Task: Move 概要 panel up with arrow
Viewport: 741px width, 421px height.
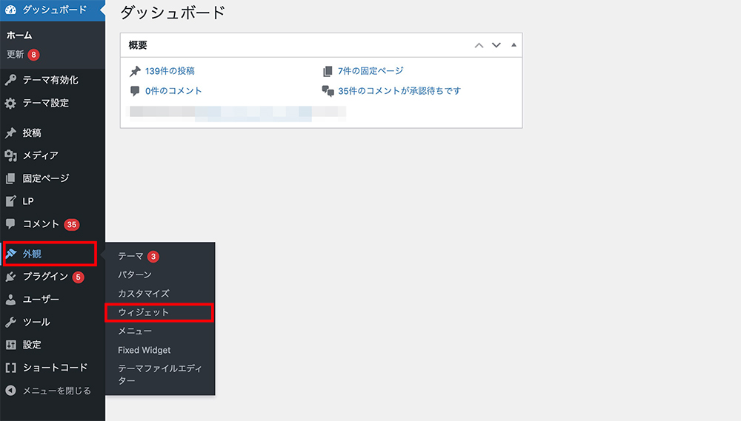Action: point(479,45)
